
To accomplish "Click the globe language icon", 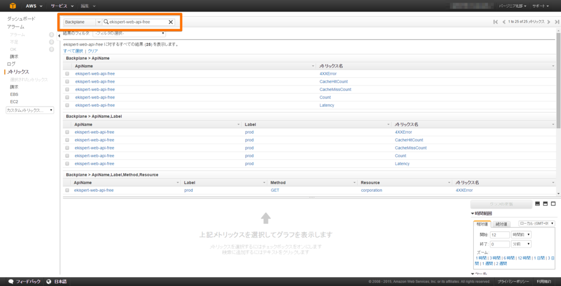I will (49, 282).
